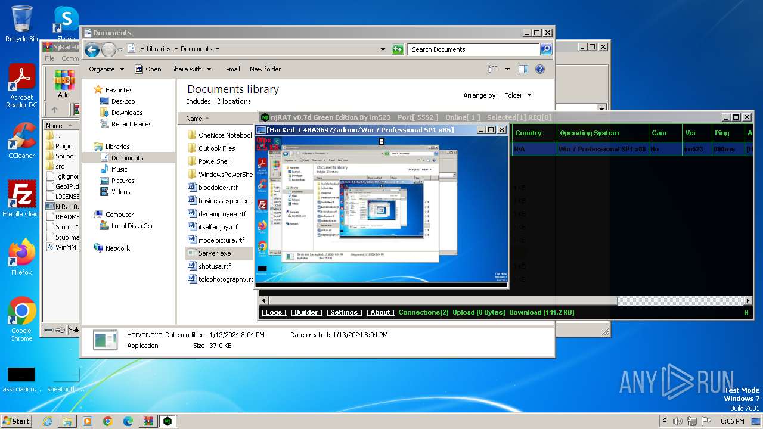Select Videos library

point(120,192)
